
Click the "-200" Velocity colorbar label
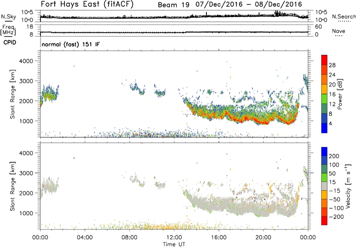coord(336,217)
